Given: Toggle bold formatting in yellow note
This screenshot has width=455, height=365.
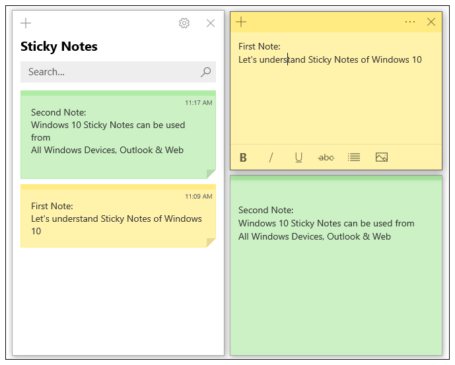Looking at the screenshot, I should (243, 158).
